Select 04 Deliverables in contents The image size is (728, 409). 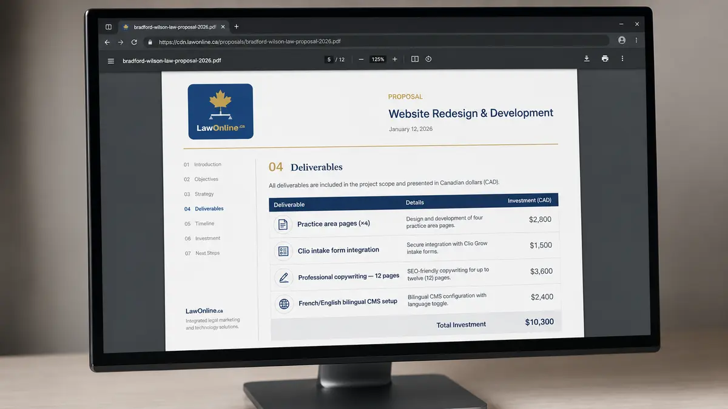pos(204,208)
